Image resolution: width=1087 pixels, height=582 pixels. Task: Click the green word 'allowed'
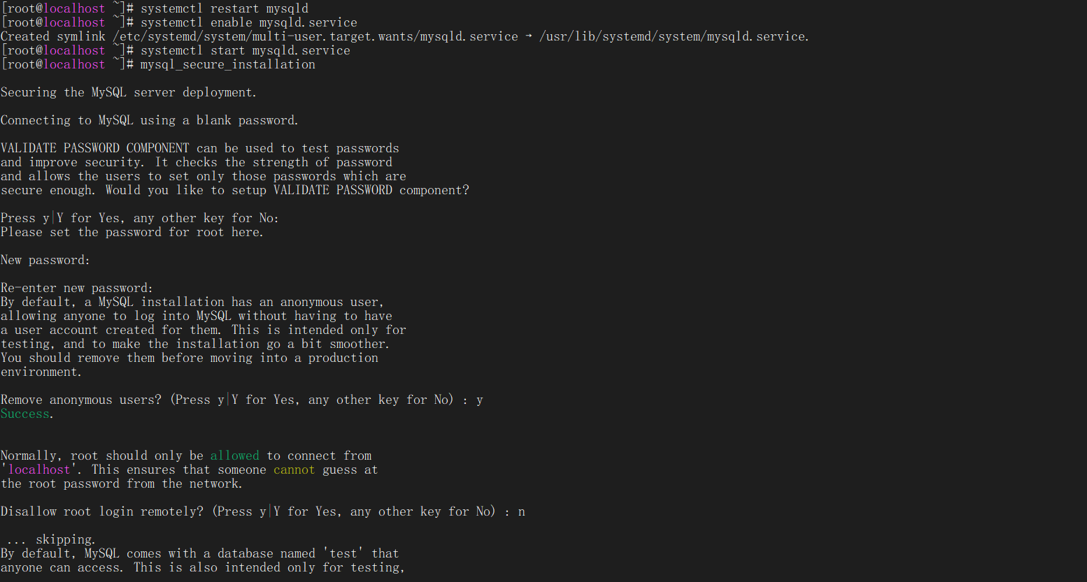click(x=234, y=456)
